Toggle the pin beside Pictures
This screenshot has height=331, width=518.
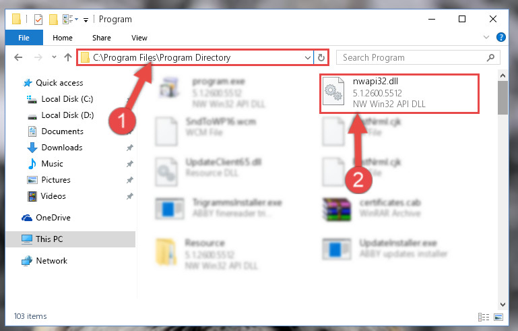coord(130,180)
